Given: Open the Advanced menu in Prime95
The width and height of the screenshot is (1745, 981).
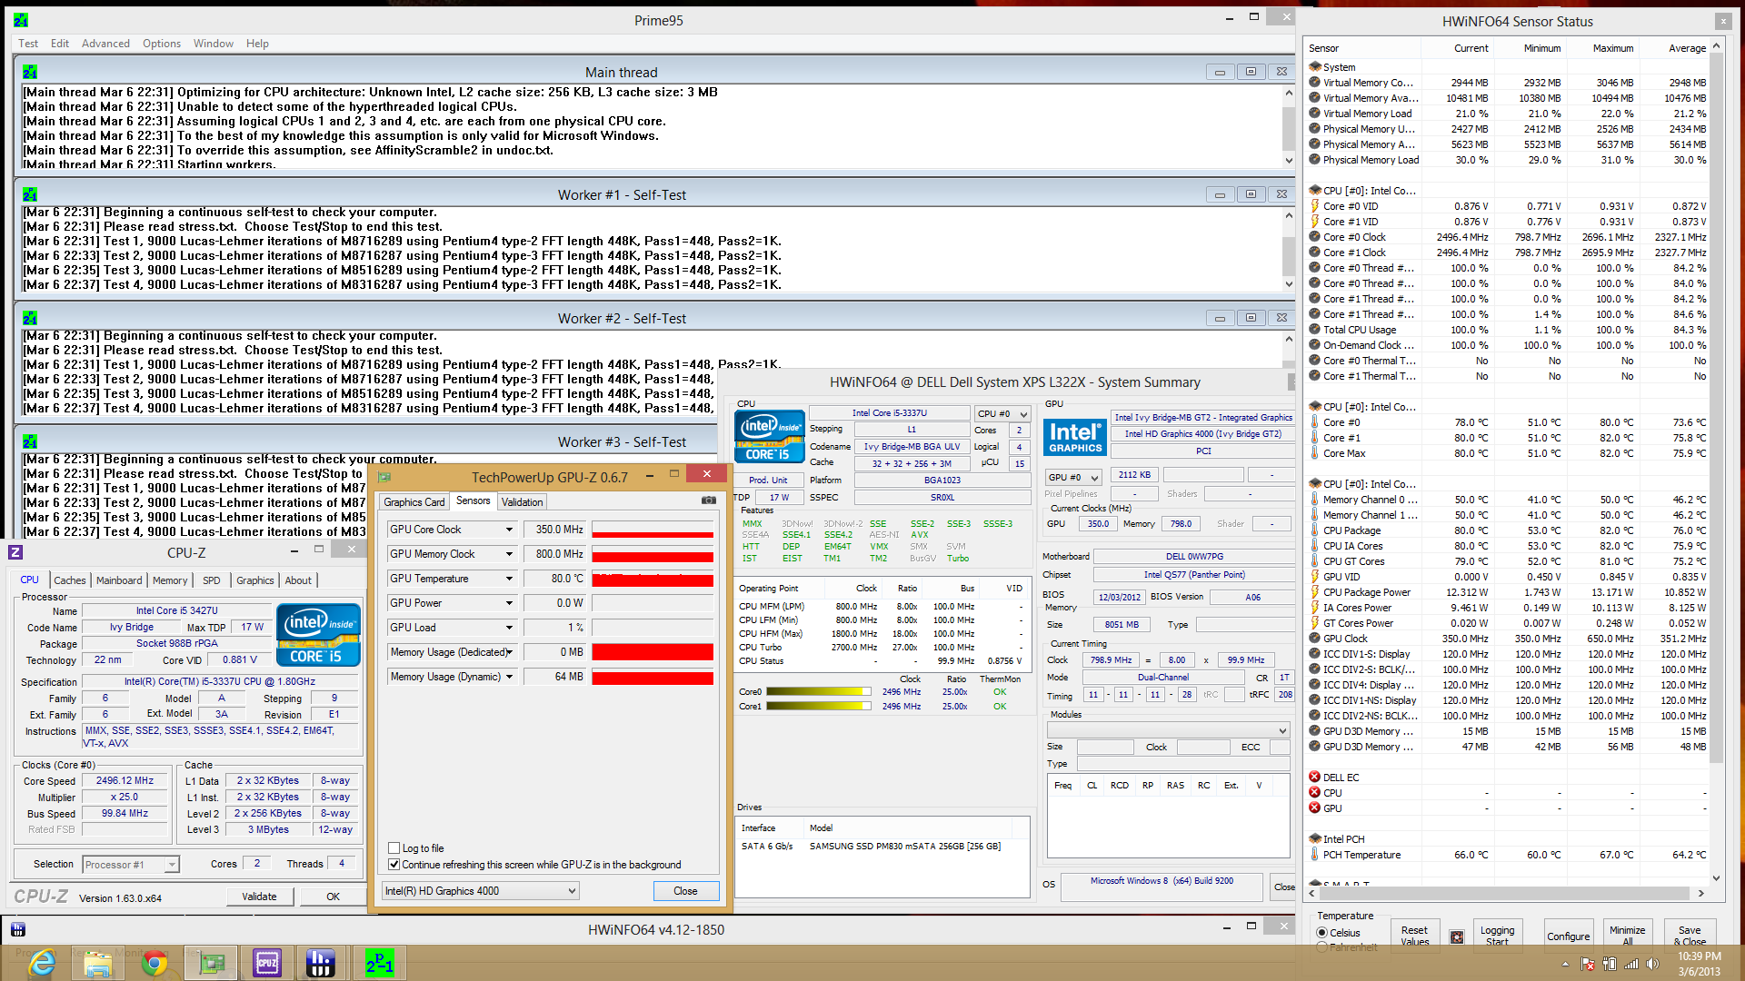Looking at the screenshot, I should [x=105, y=44].
